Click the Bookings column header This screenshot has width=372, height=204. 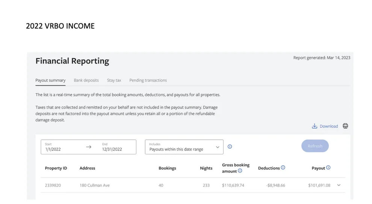click(x=167, y=168)
